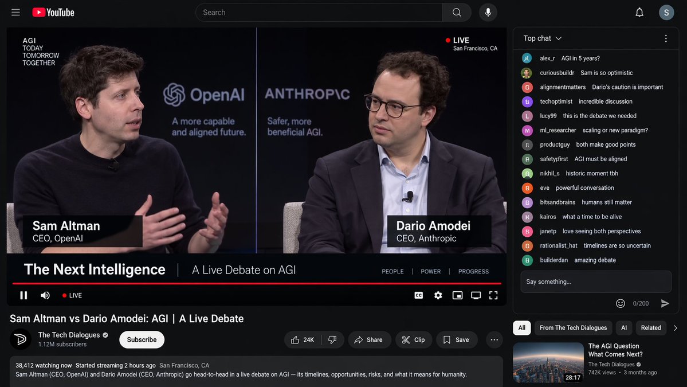Go to YouTube home via logo
This screenshot has width=687, height=387.
(x=53, y=12)
